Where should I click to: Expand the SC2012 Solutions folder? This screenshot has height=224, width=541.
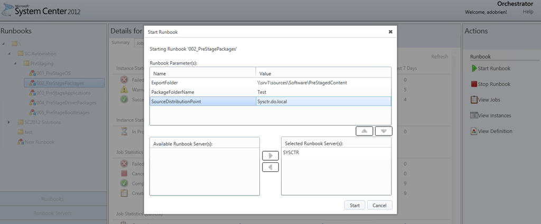(10, 122)
